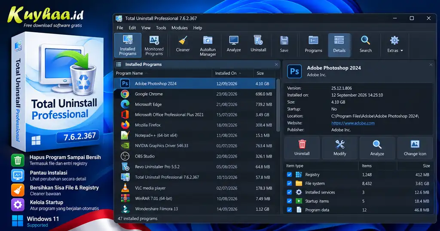
Task: Click the Installed services gear icon
Action: [299, 192]
